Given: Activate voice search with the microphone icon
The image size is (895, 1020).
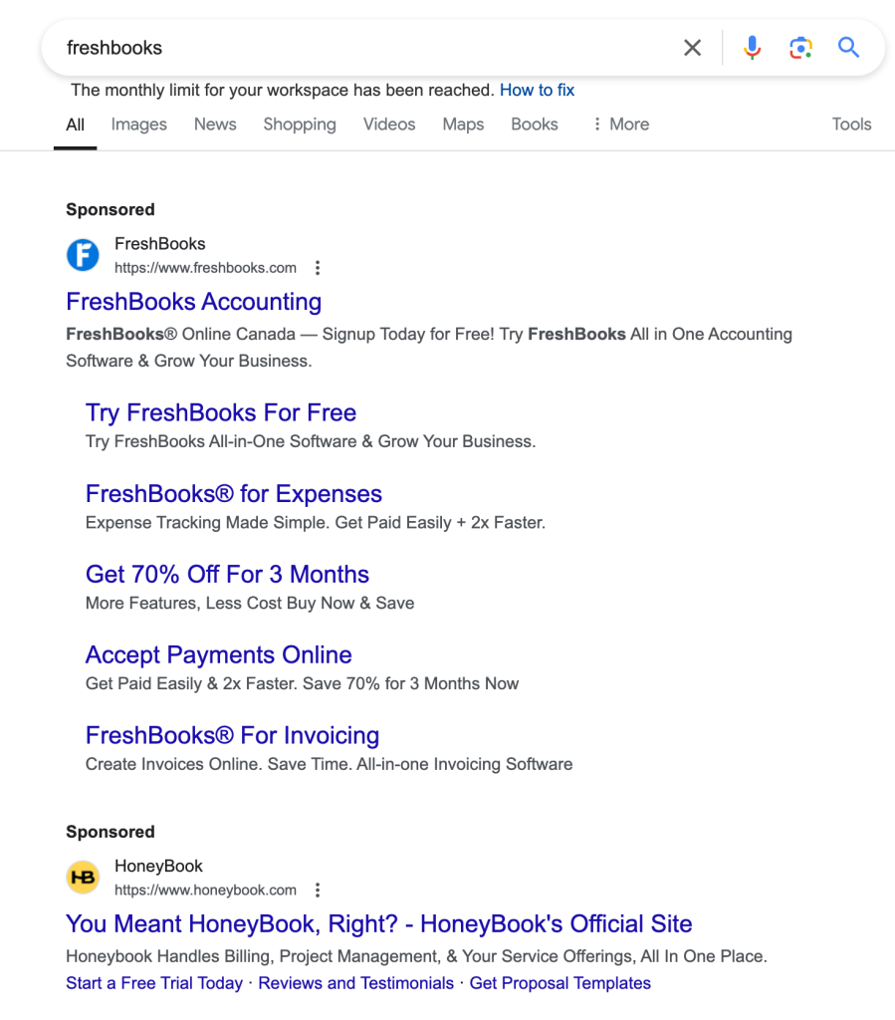Looking at the screenshot, I should coord(752,47).
